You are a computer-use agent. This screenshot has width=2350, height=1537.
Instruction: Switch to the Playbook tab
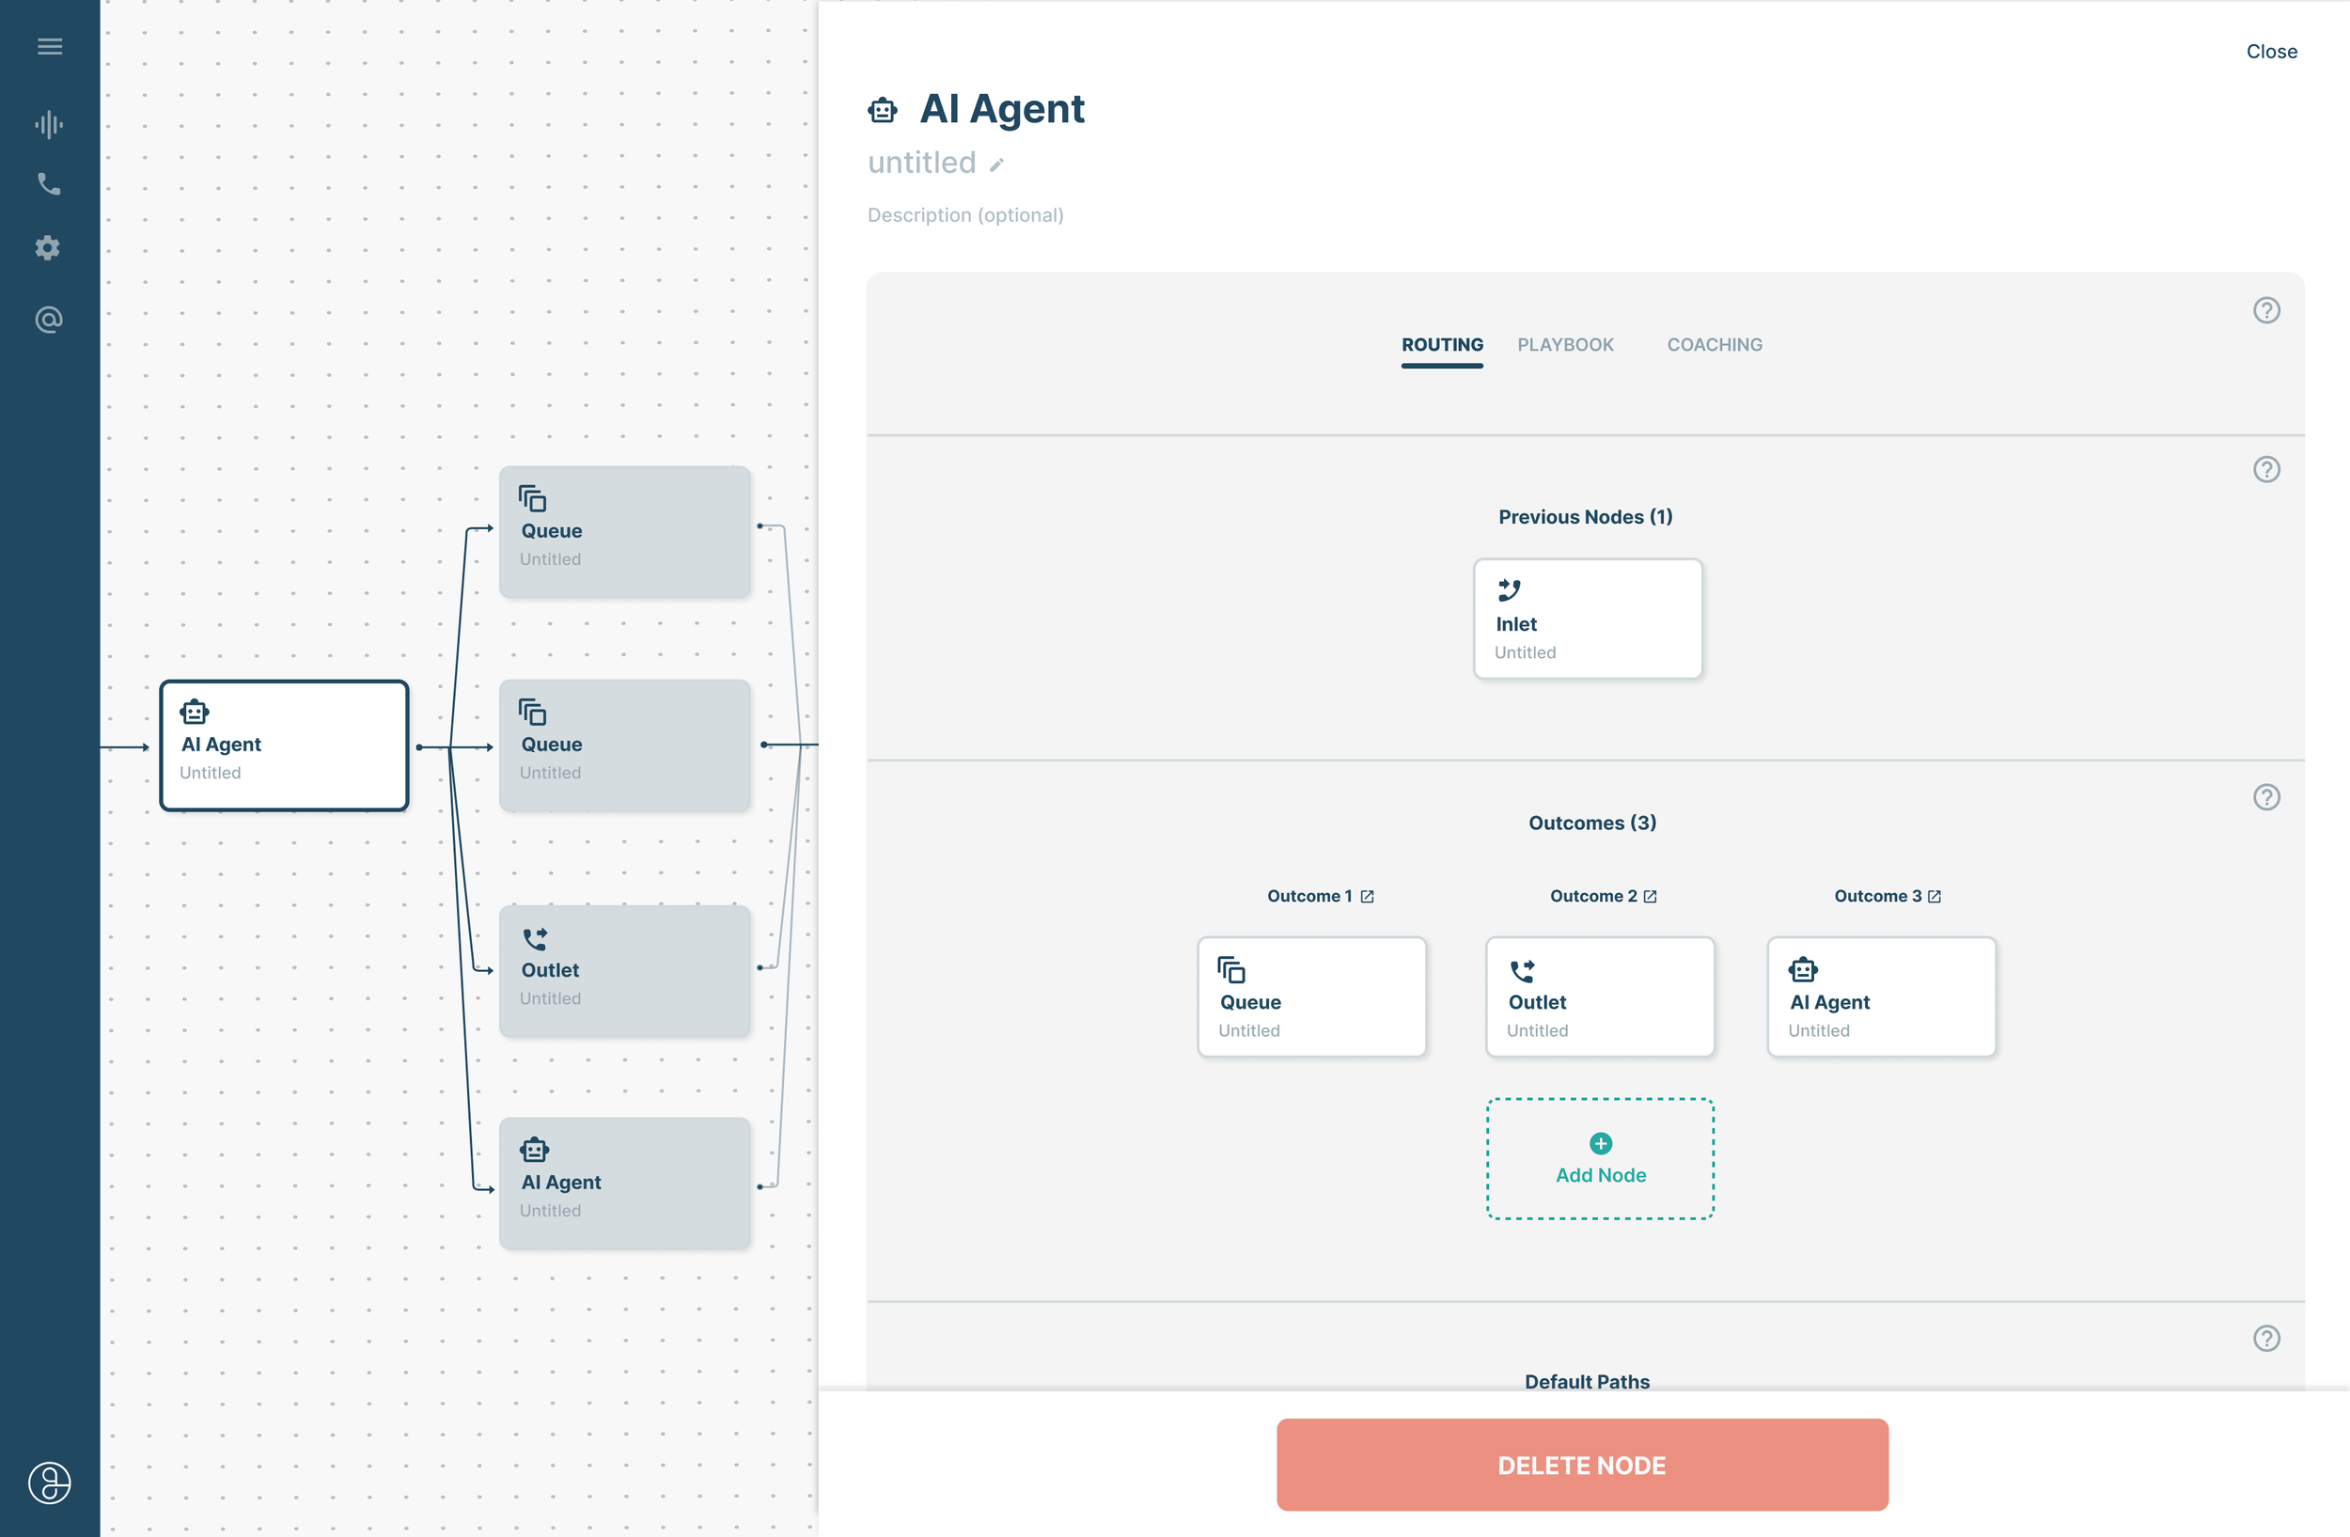tap(1565, 344)
